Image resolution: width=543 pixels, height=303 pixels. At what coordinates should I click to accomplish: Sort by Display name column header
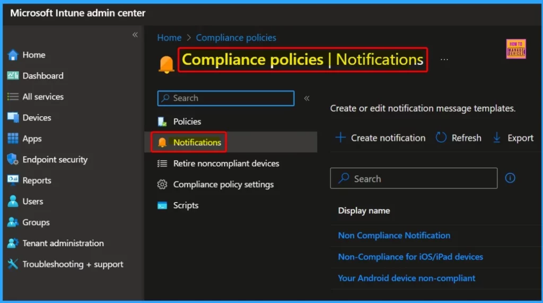pos(364,211)
